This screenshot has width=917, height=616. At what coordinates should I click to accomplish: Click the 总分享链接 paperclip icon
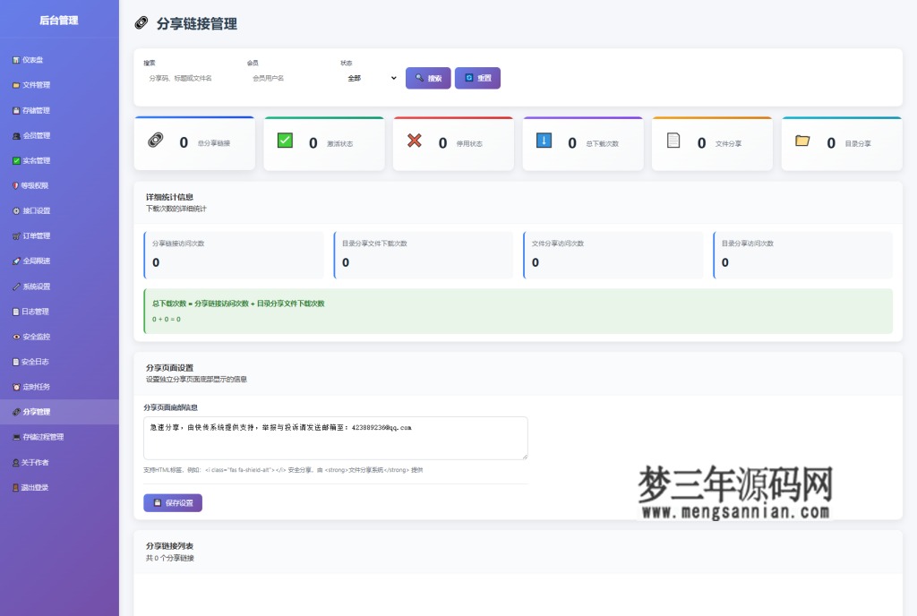tap(156, 142)
